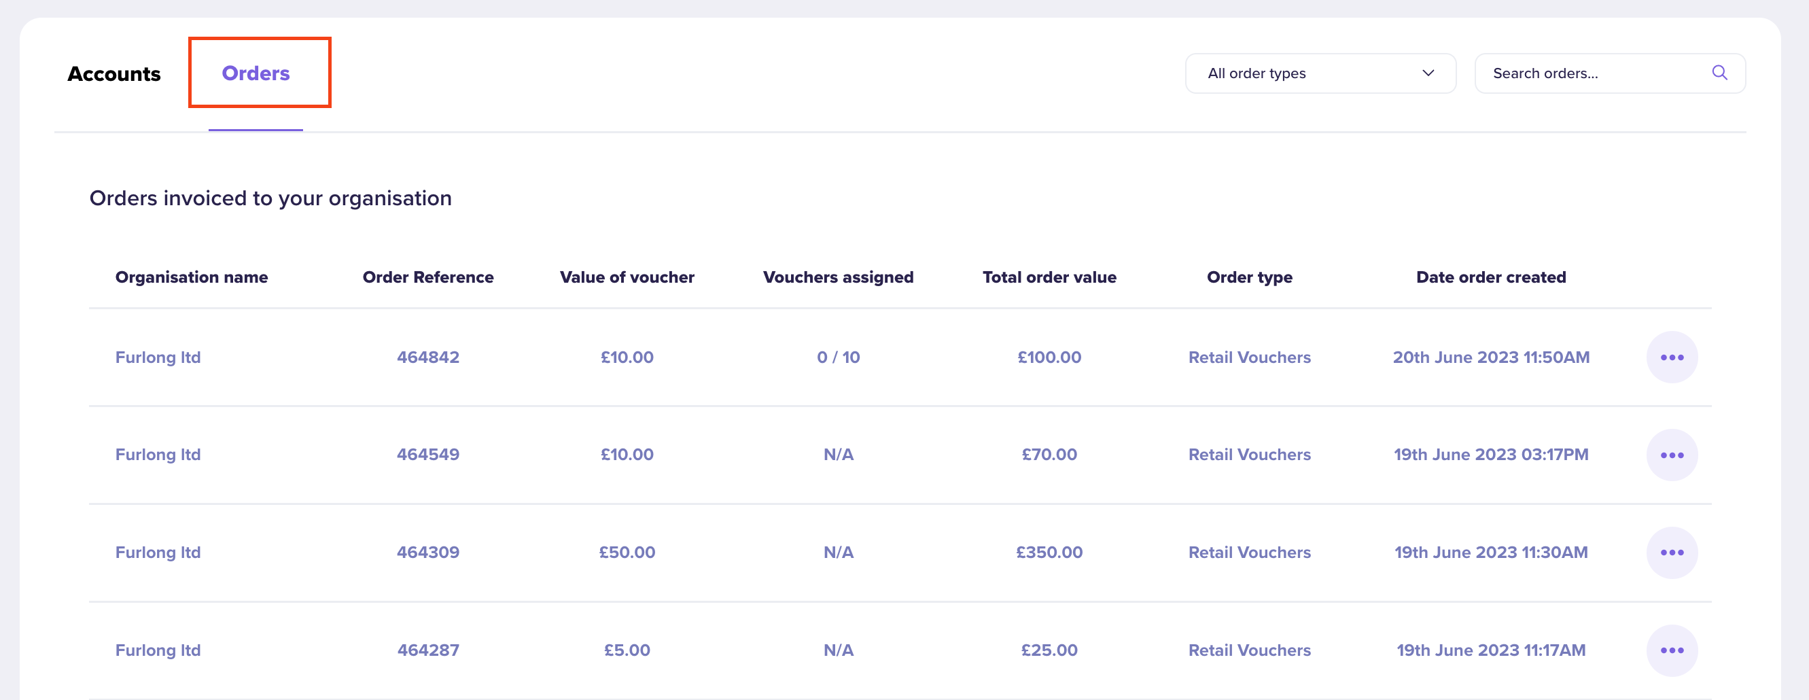Open more options for order 464287
The image size is (1809, 700).
pyautogui.click(x=1671, y=650)
